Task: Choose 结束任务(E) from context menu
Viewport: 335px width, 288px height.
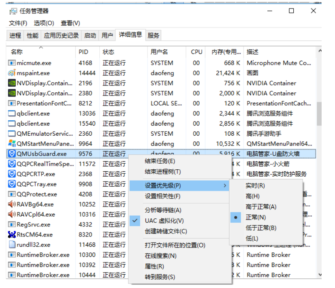Action: click(x=179, y=161)
